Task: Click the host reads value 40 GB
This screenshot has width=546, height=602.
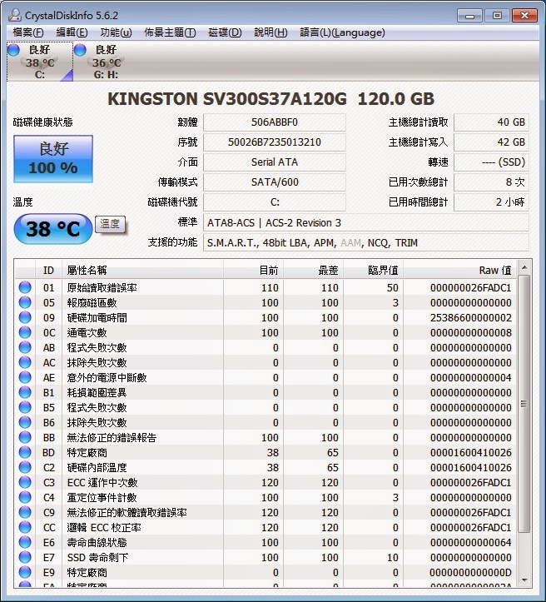Action: pyautogui.click(x=492, y=122)
